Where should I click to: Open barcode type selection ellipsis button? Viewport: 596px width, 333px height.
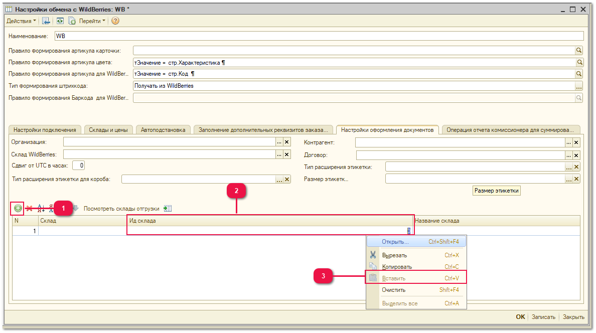click(578, 86)
